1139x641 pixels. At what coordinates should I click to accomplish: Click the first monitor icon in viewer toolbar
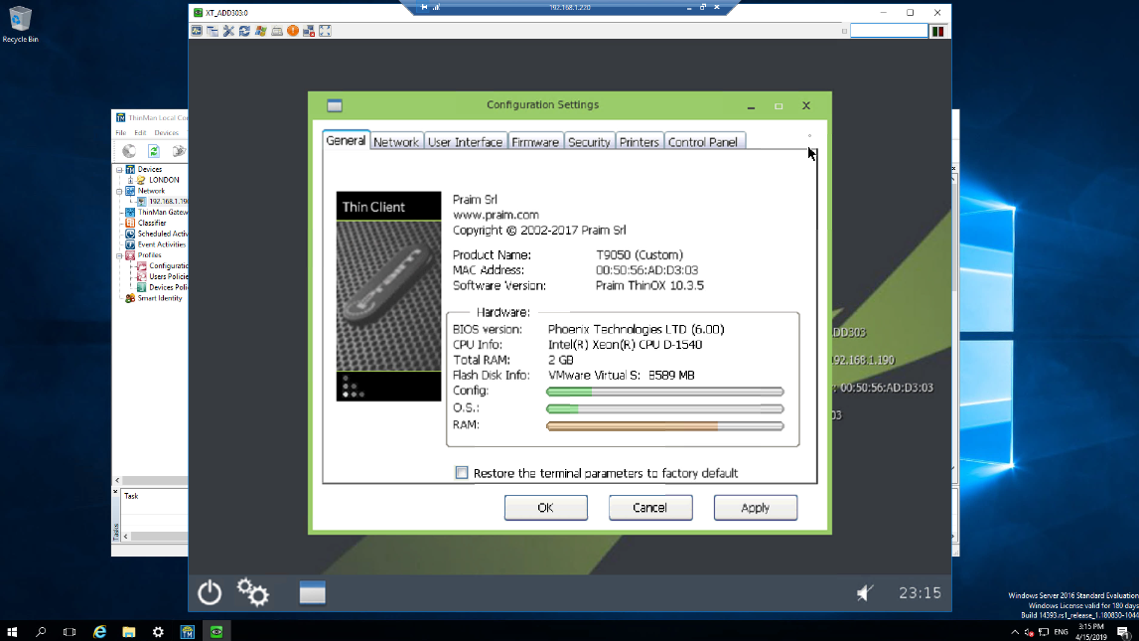point(197,31)
